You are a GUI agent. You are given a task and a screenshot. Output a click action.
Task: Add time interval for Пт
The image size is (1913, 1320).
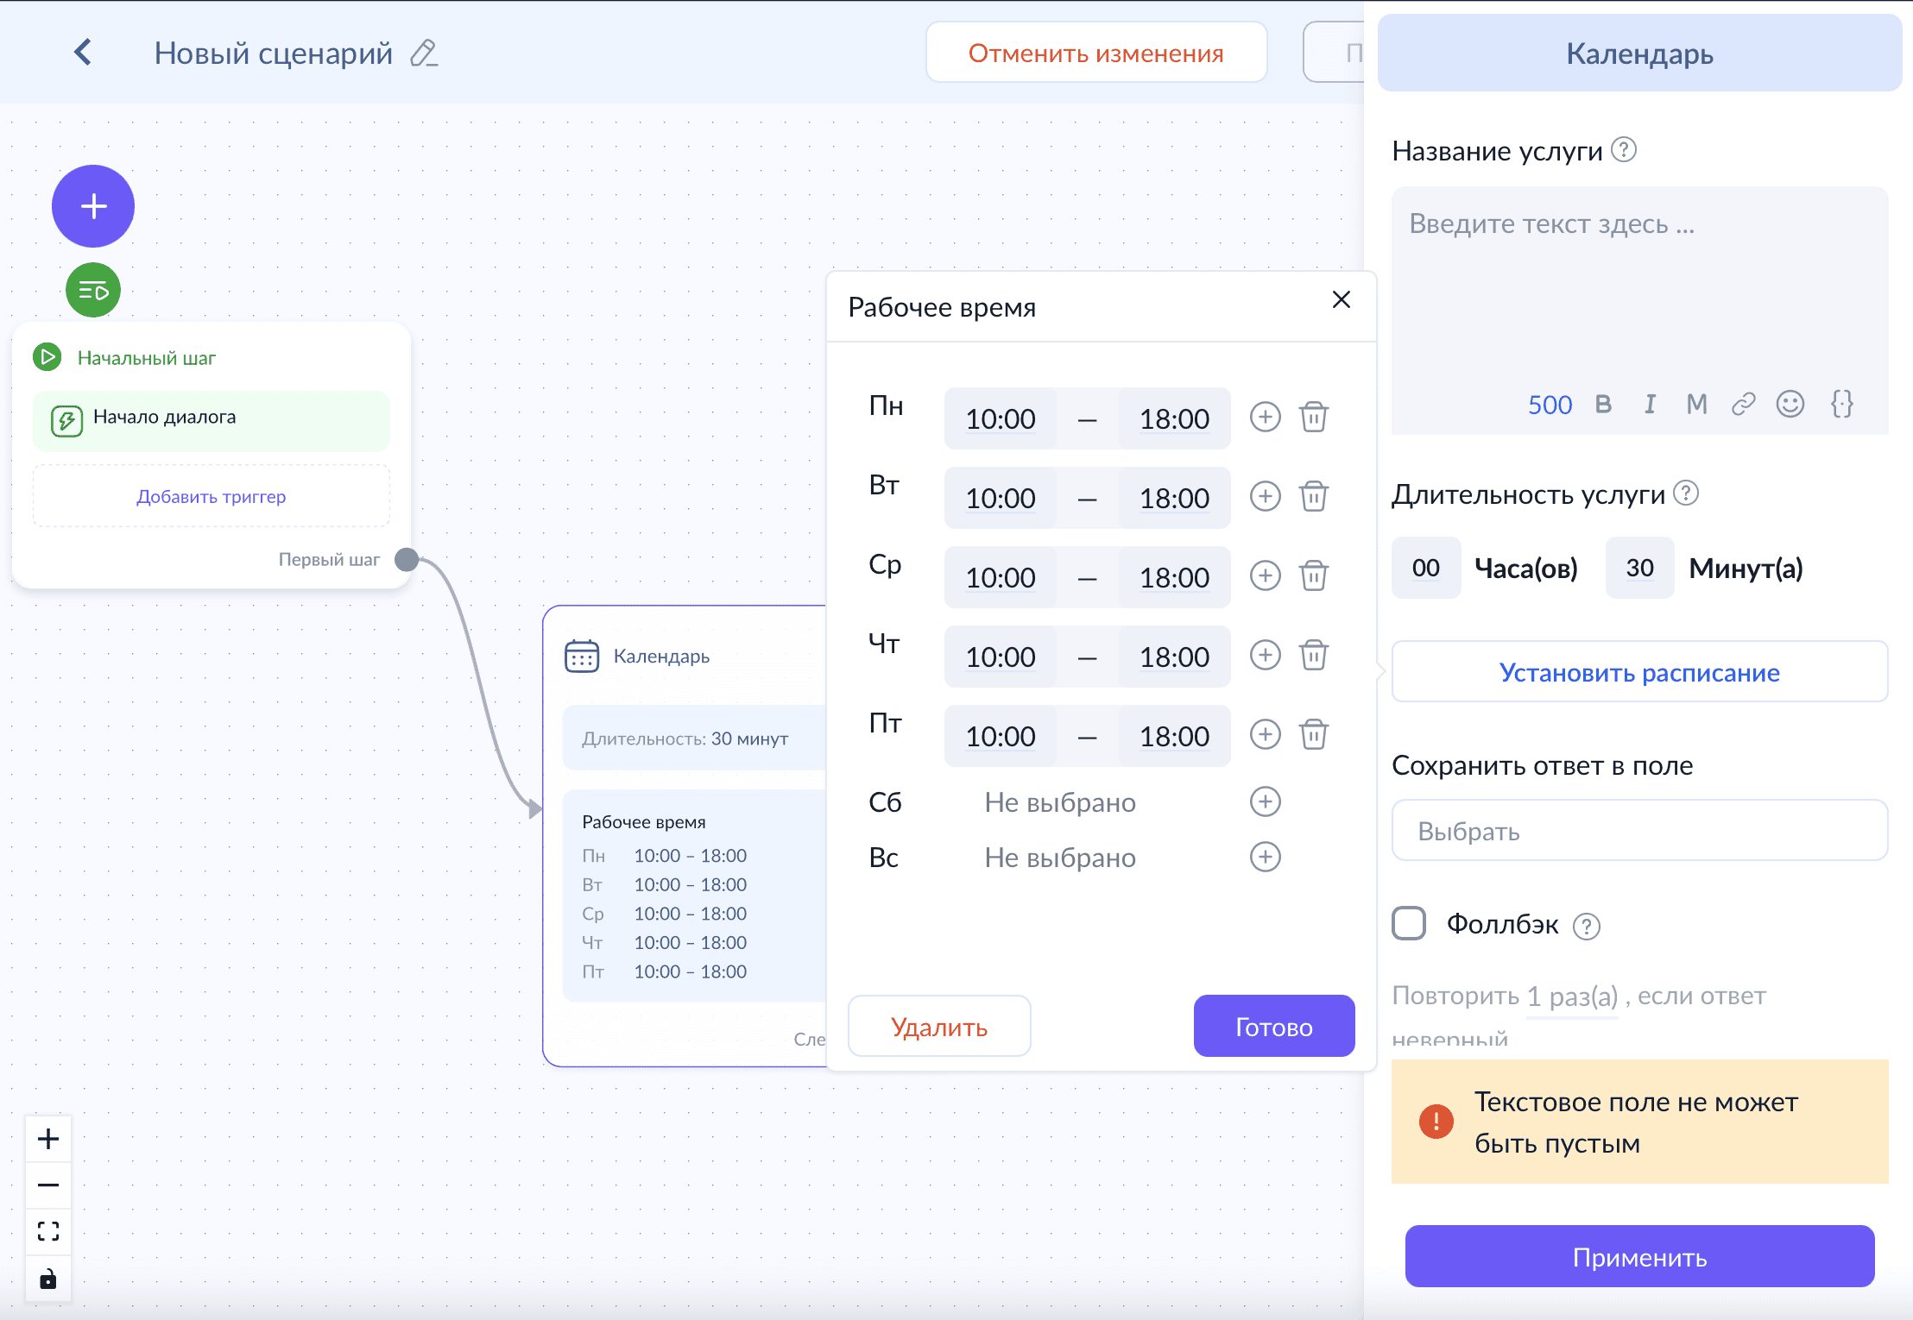(1266, 735)
